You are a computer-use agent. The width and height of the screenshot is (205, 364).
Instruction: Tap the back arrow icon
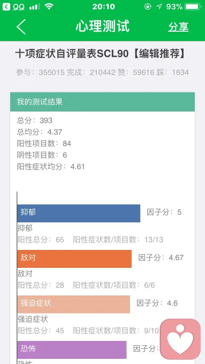(21, 26)
